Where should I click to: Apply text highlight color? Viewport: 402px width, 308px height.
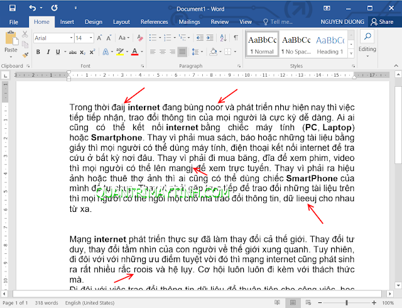point(120,52)
